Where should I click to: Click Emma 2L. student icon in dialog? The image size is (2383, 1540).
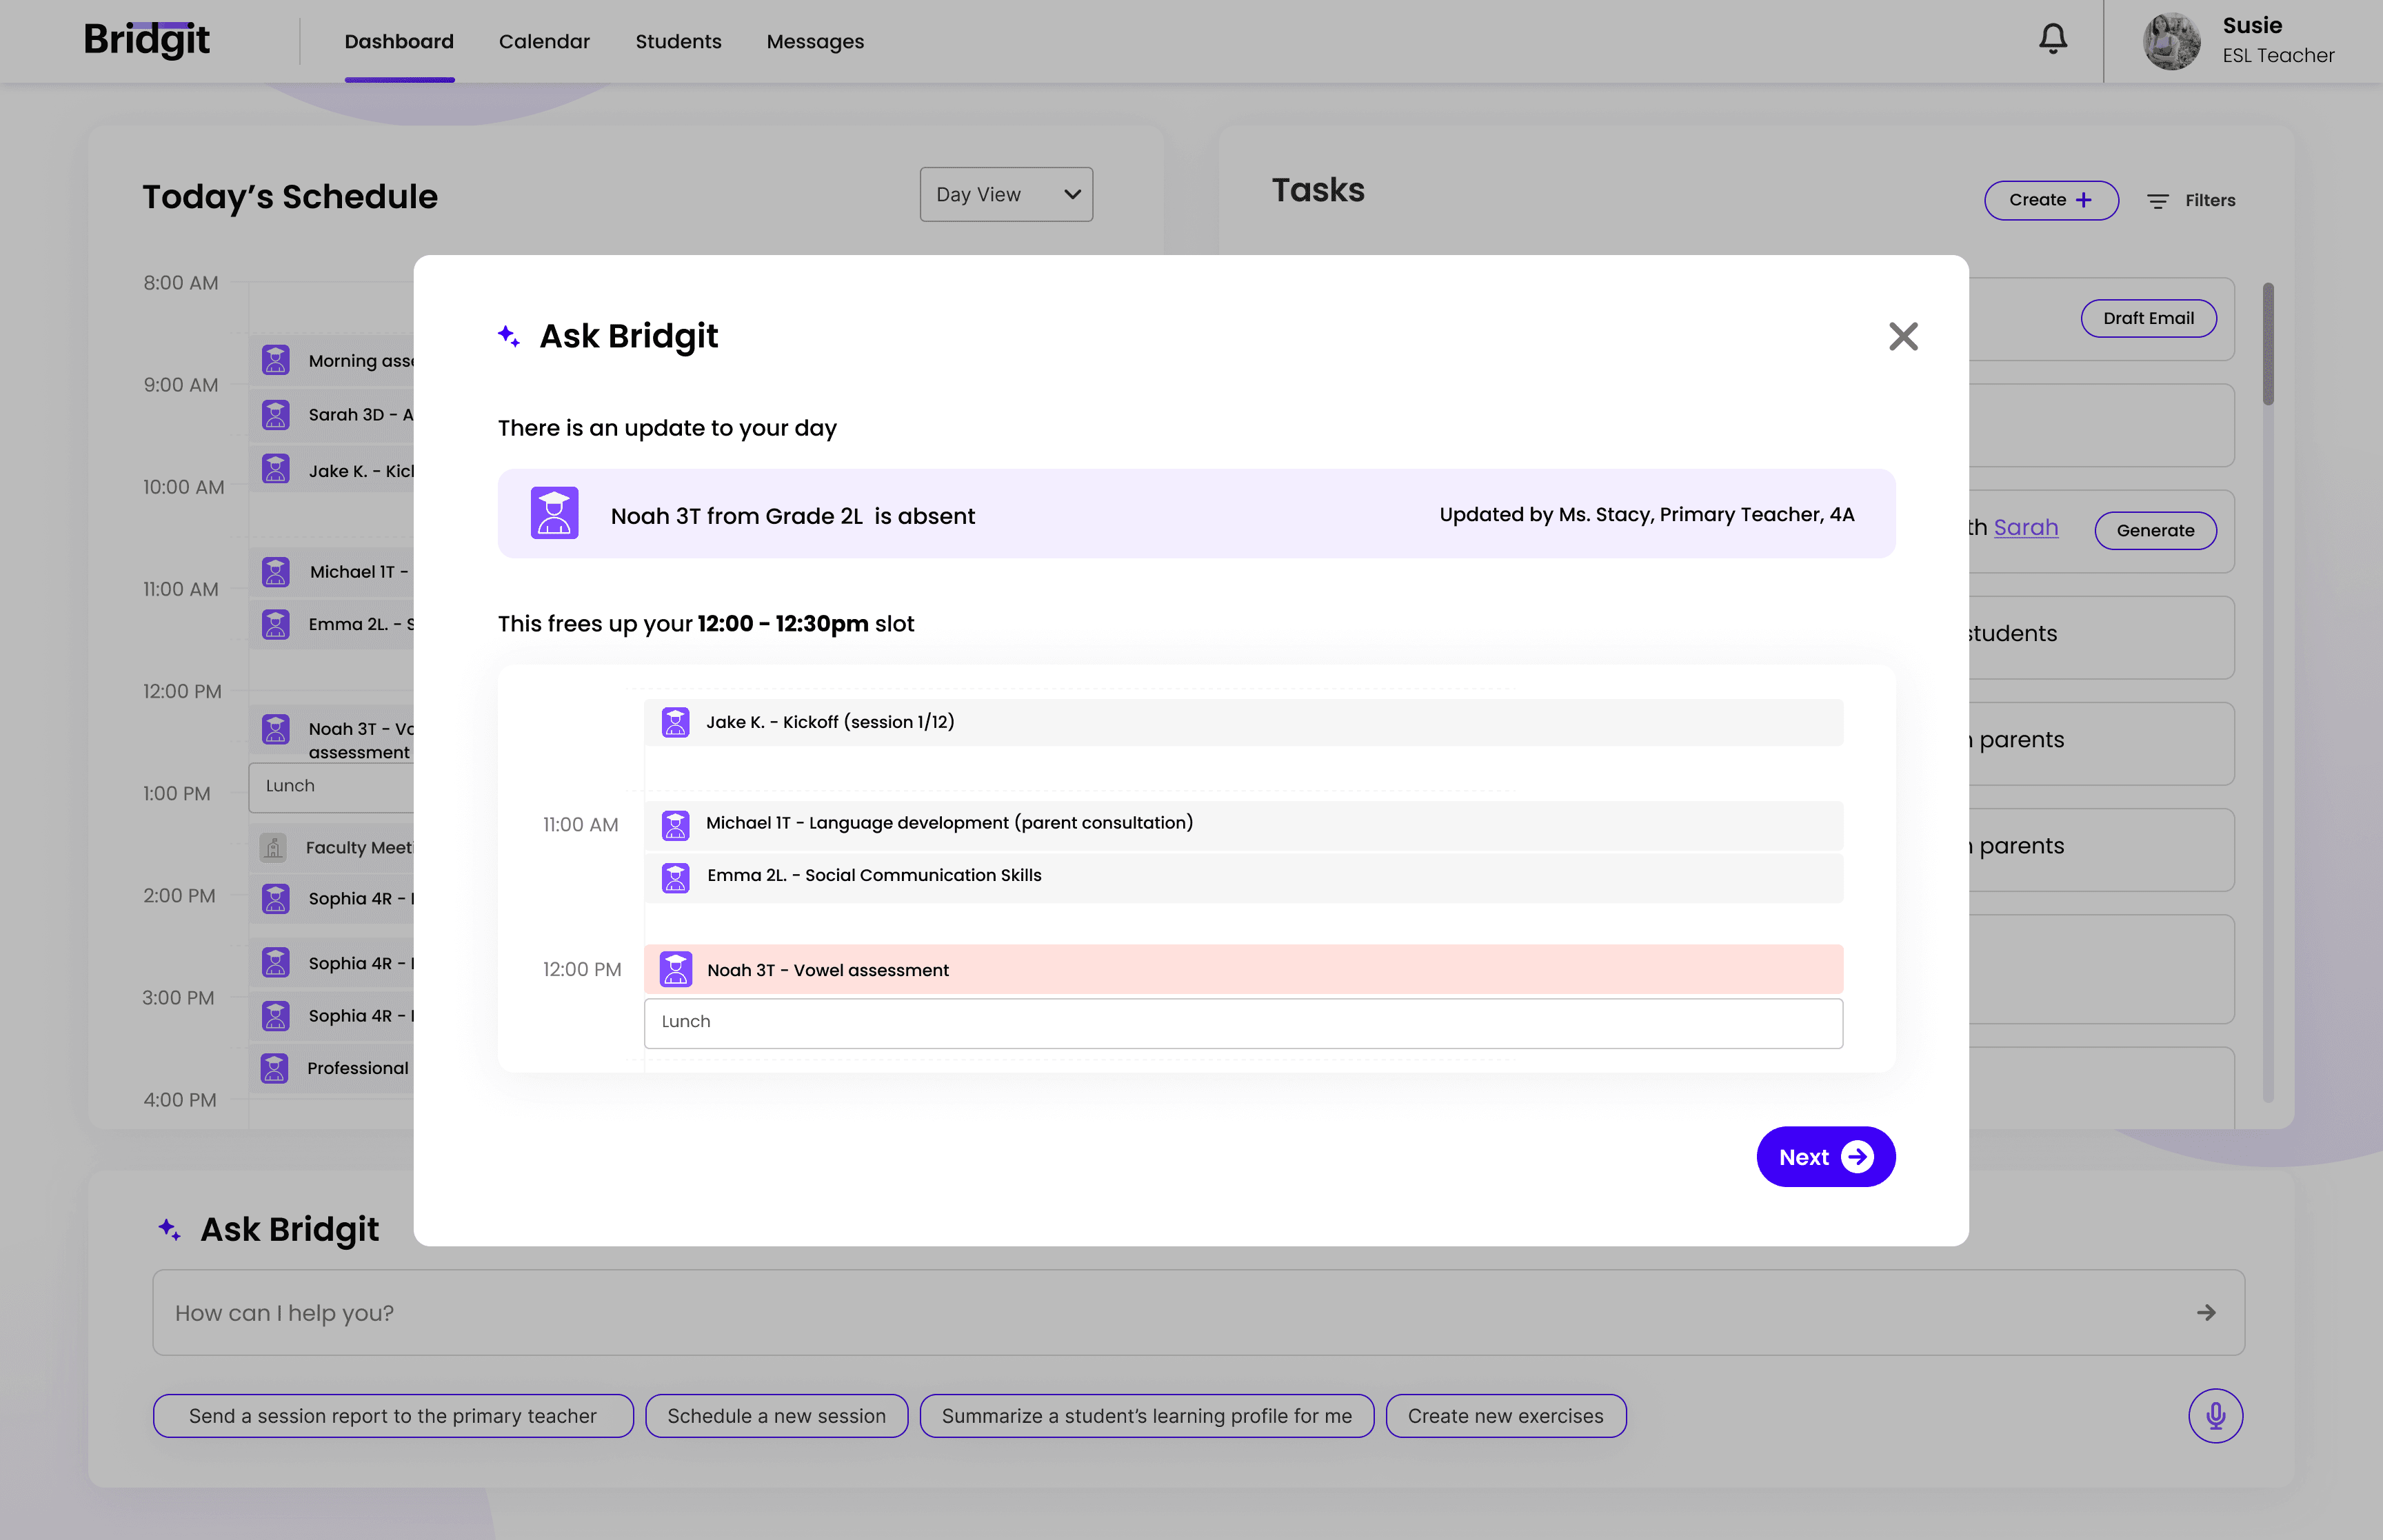pyautogui.click(x=675, y=877)
